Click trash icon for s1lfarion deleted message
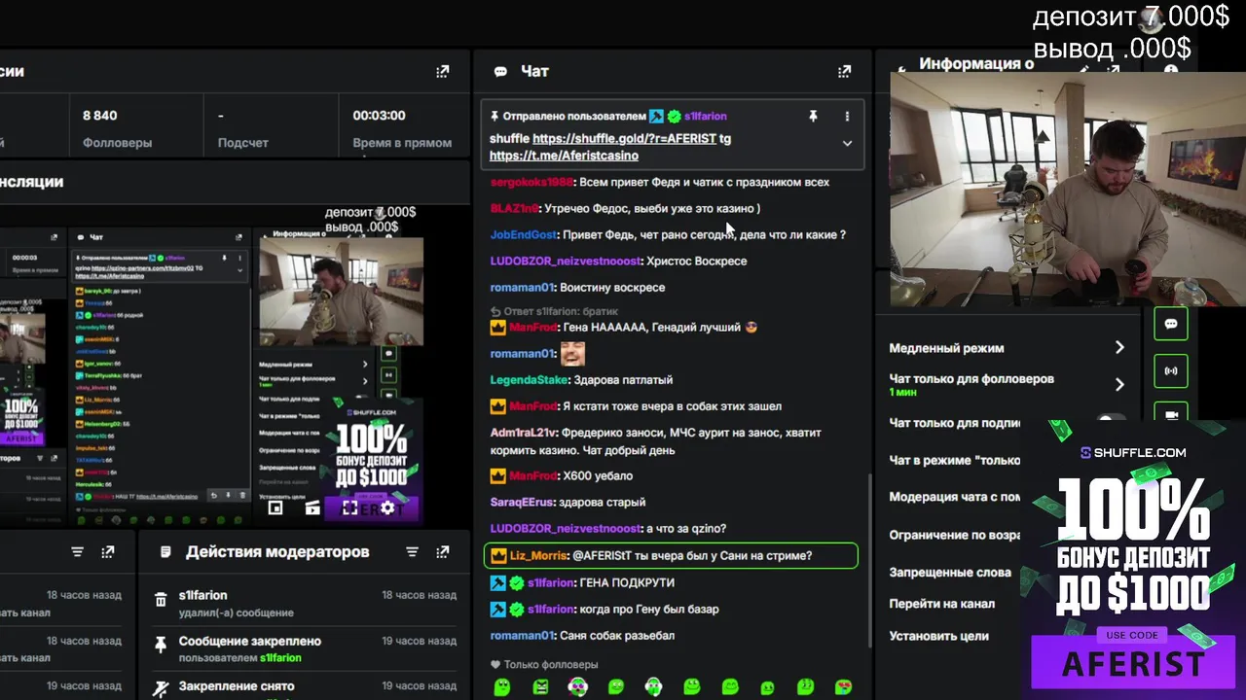Viewport: 1246px width, 700px height. click(161, 600)
